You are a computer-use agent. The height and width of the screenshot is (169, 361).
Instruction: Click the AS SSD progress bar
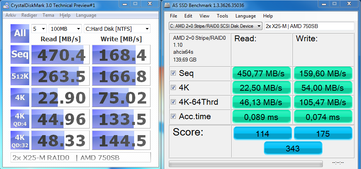click(246, 164)
